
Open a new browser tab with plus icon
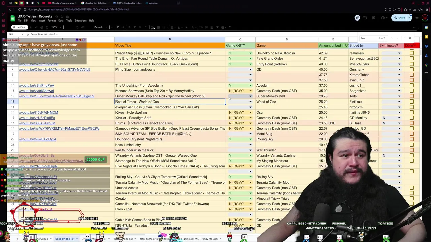(x=178, y=3)
